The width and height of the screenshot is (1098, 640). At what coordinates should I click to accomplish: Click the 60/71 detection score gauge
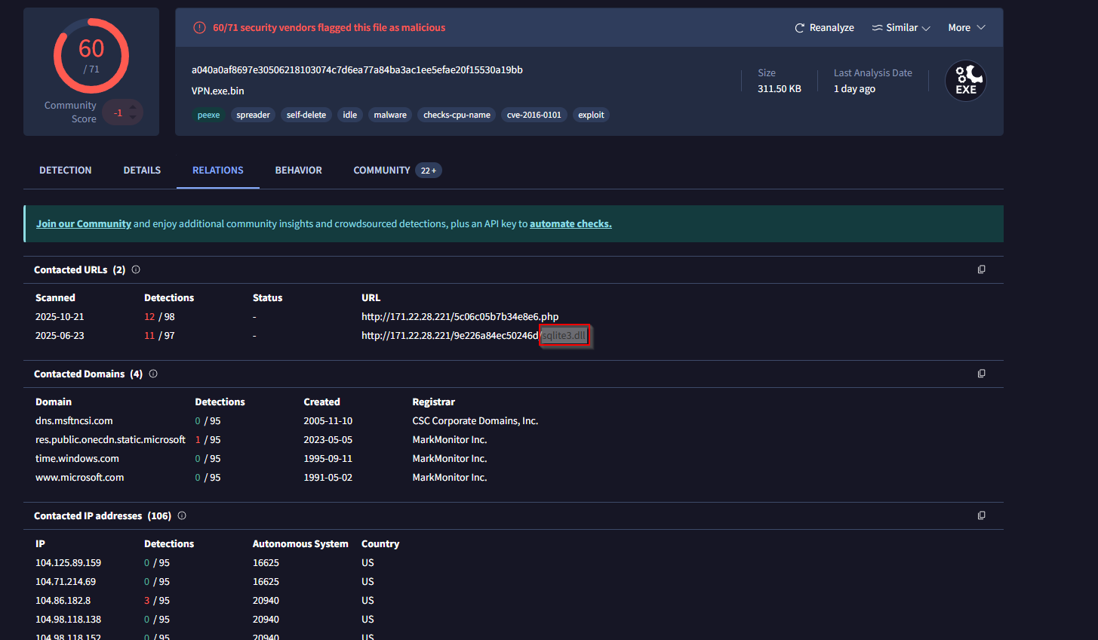91,57
